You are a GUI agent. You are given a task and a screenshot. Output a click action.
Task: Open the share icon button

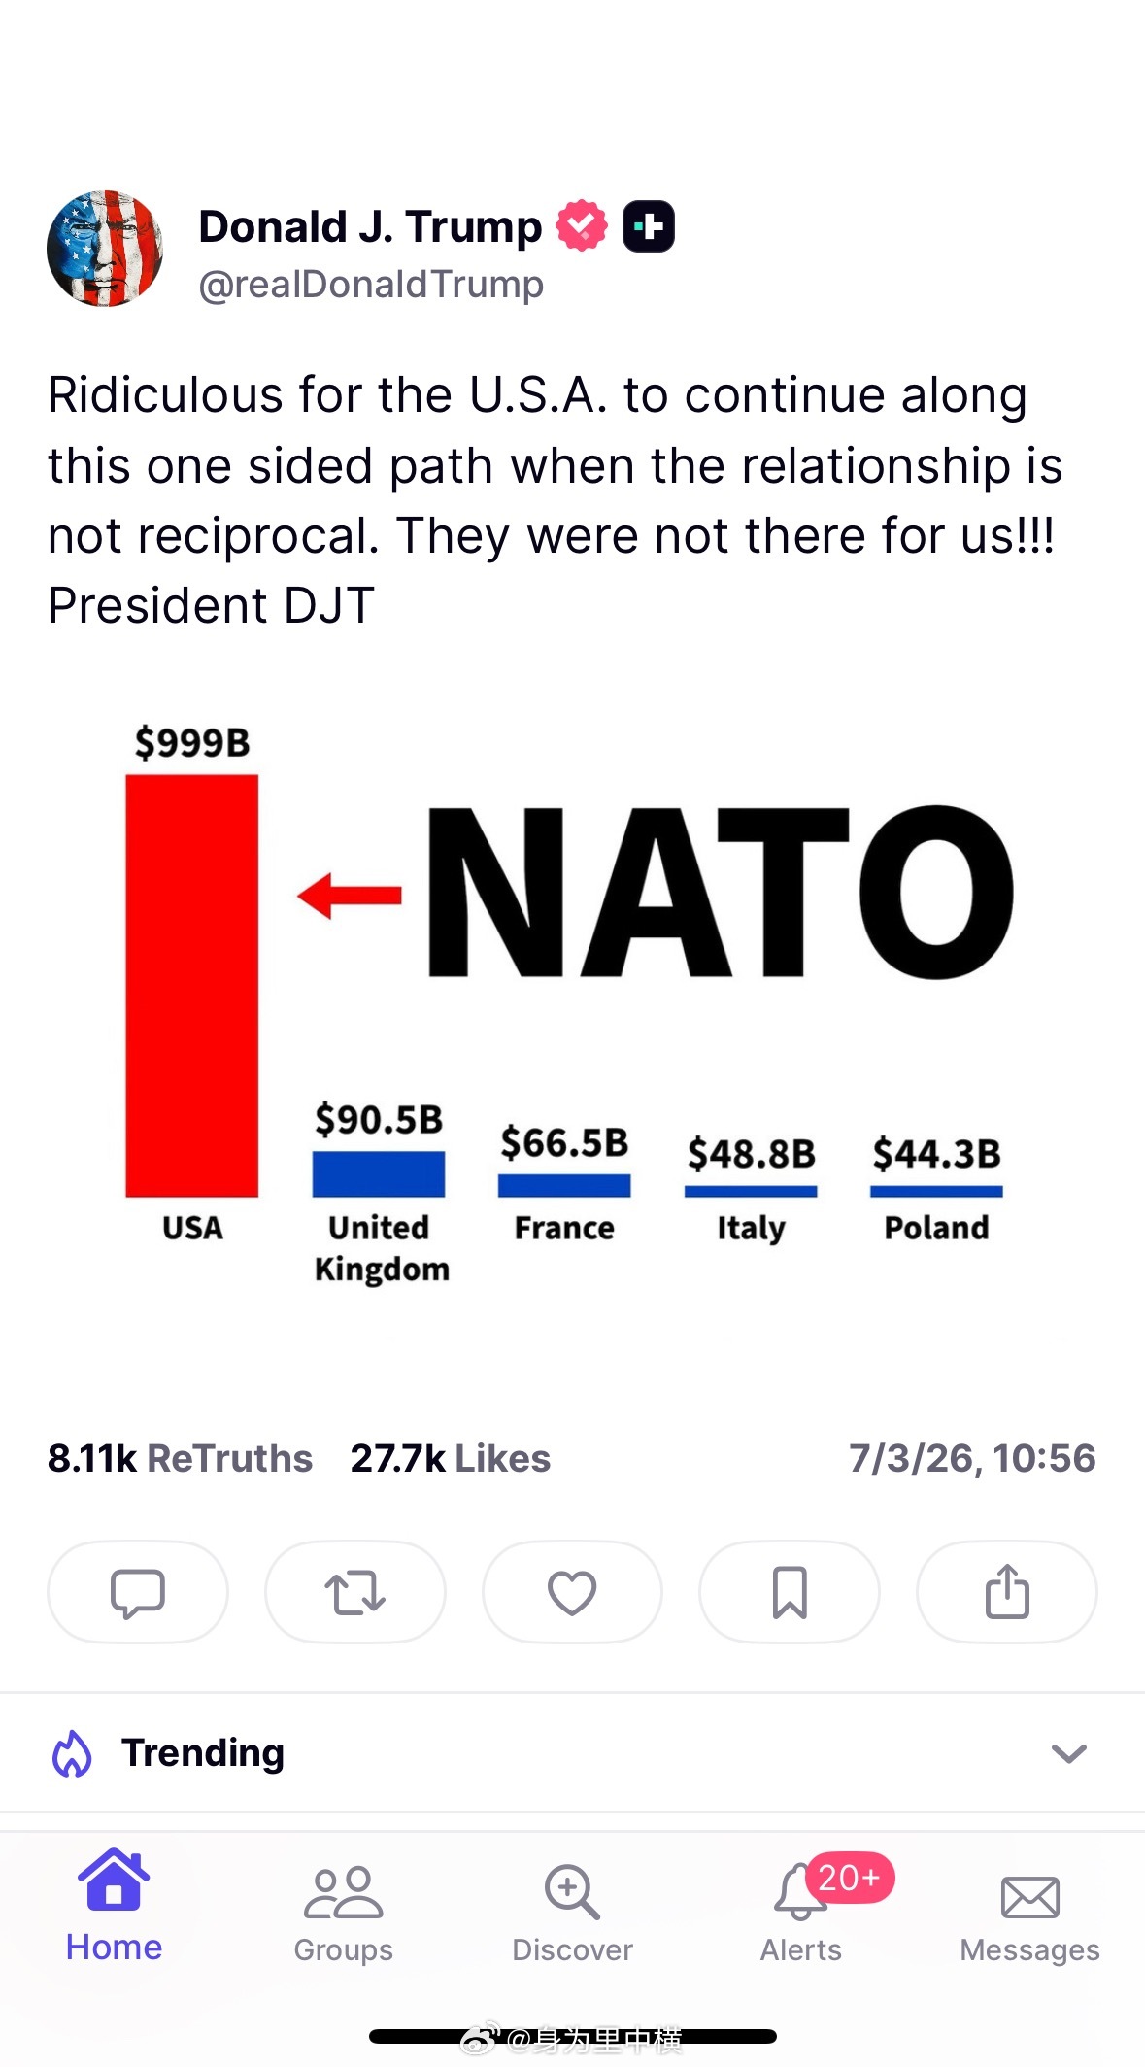(1007, 1592)
